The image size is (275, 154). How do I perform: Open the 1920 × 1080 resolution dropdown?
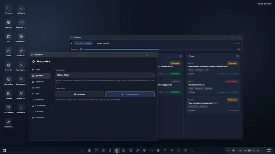tap(105, 75)
